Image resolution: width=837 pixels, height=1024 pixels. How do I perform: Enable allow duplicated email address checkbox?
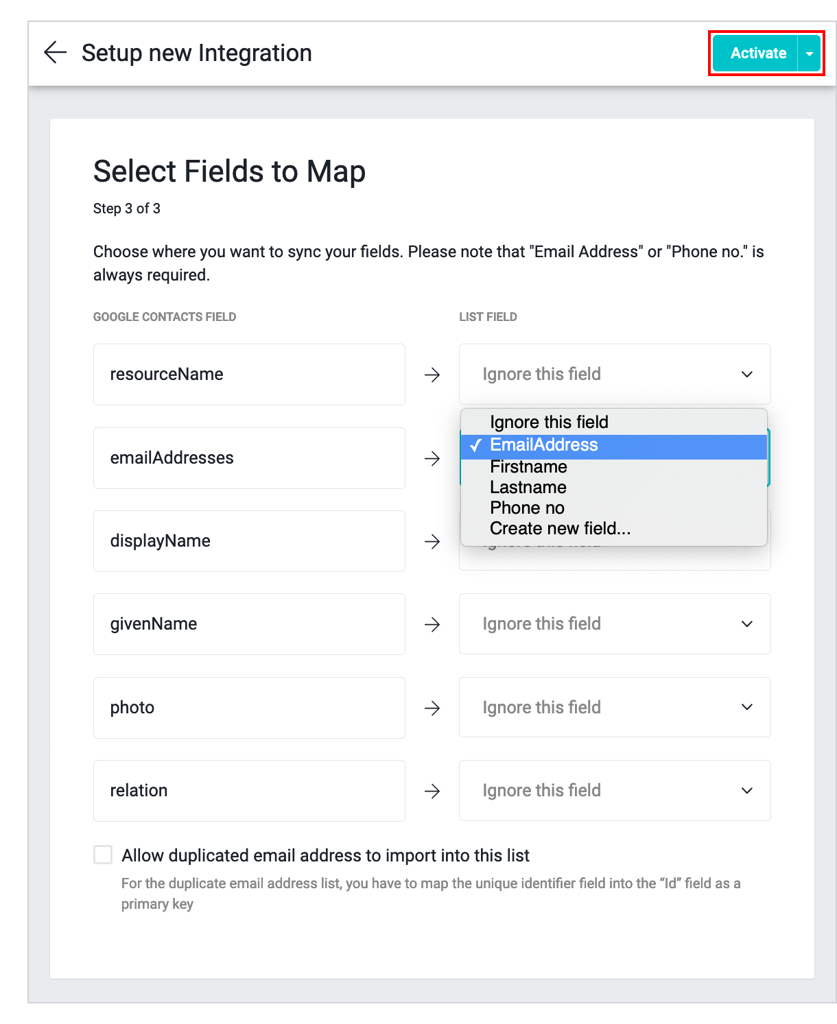coord(103,855)
